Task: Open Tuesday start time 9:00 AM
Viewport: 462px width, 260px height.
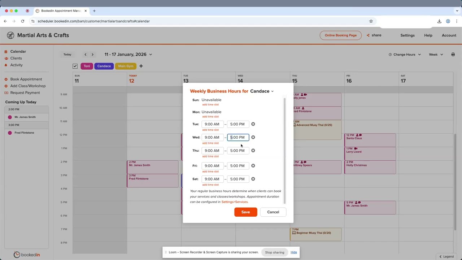Action: (212, 124)
